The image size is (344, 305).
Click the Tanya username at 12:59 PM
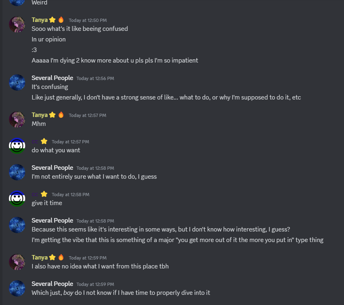39,257
